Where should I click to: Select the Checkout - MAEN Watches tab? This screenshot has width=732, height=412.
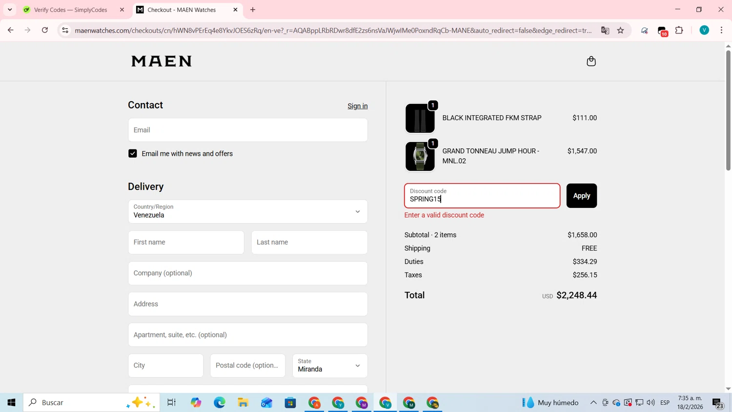182,10
